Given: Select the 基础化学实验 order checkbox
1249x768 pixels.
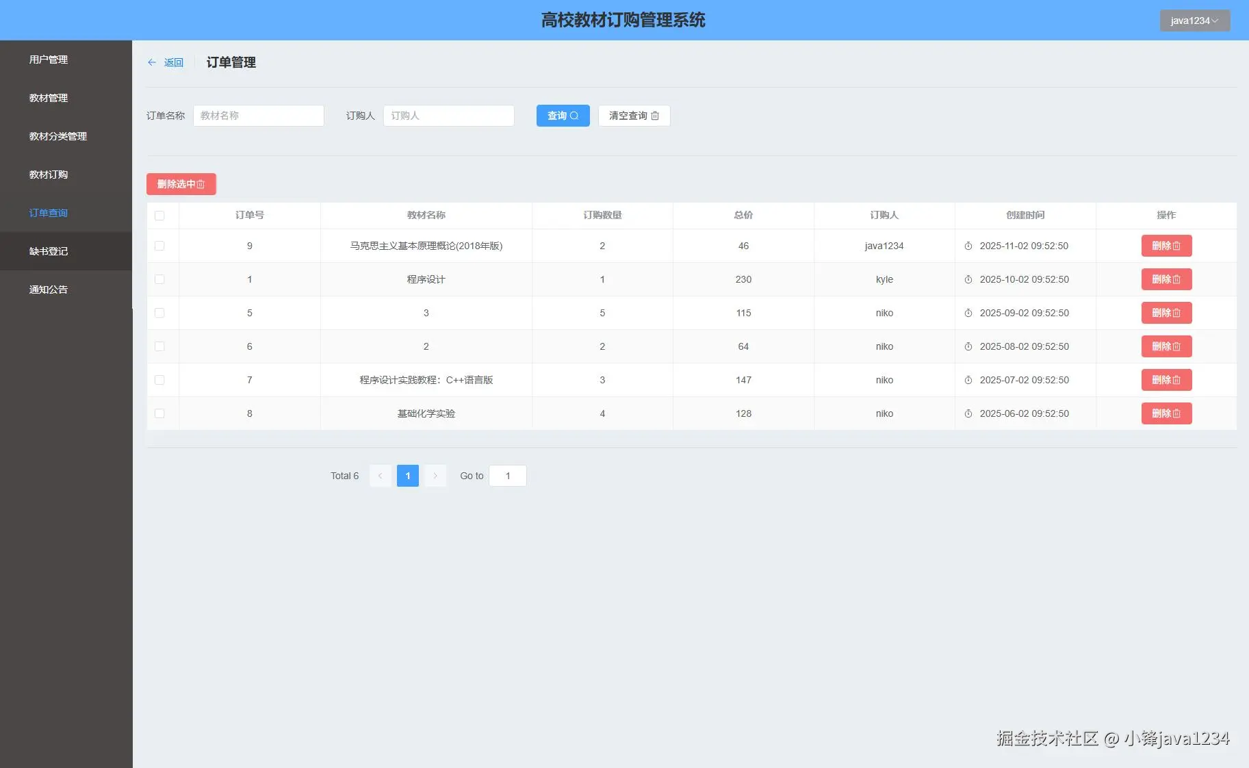Looking at the screenshot, I should coord(159,413).
